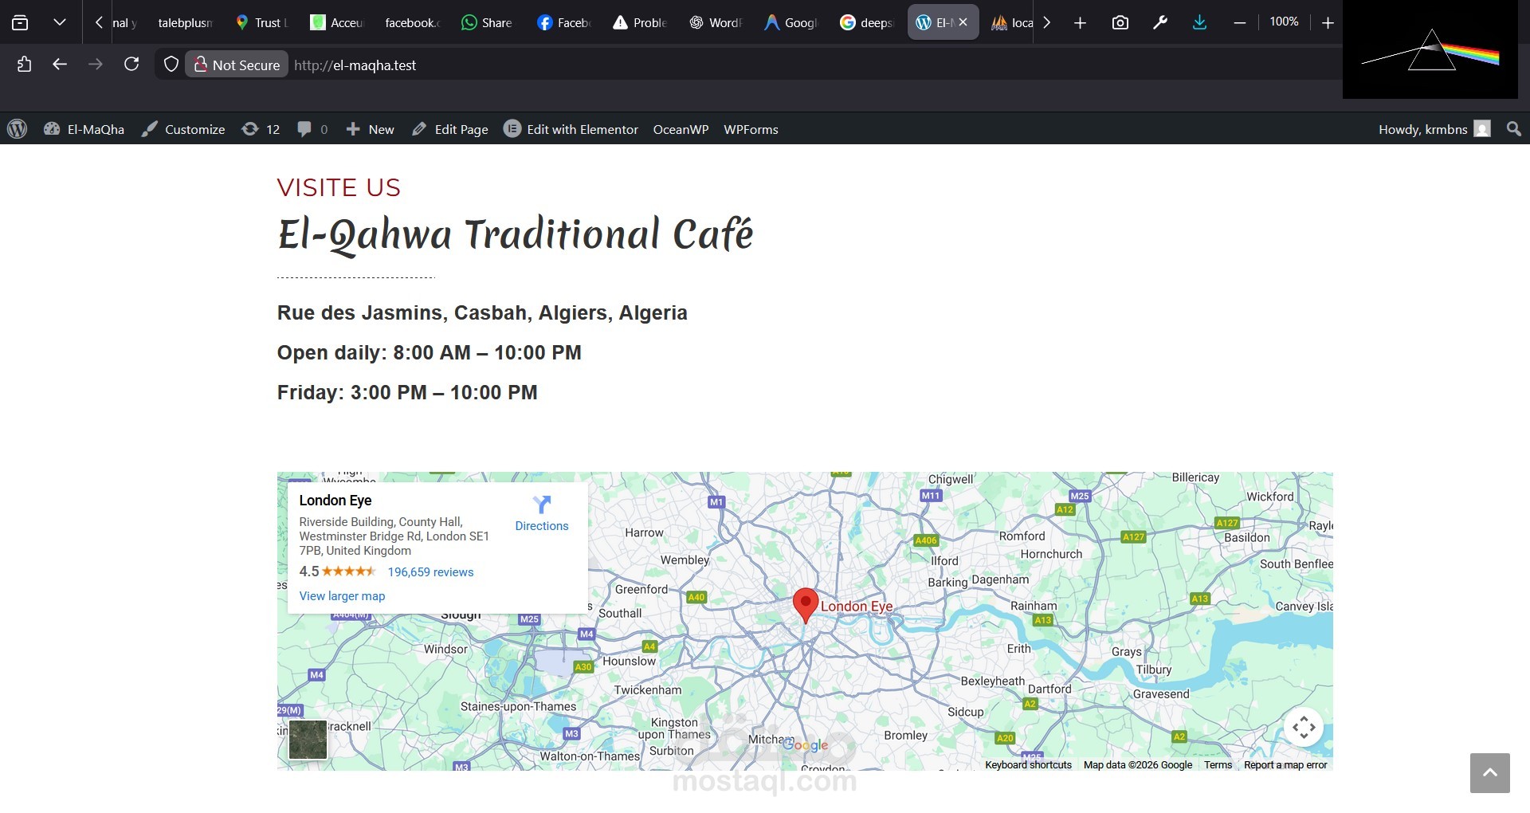Screen dimensions: 1530x813
Task: Close the El-MaQha browser tab
Action: pyautogui.click(x=963, y=22)
